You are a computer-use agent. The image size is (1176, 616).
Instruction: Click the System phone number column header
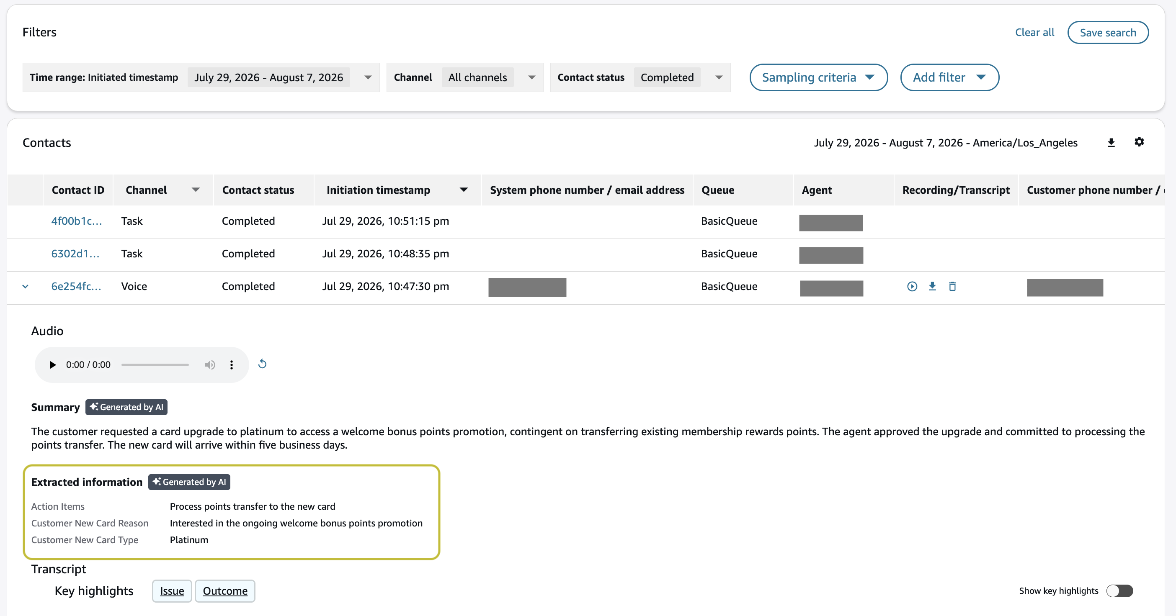[x=587, y=190]
